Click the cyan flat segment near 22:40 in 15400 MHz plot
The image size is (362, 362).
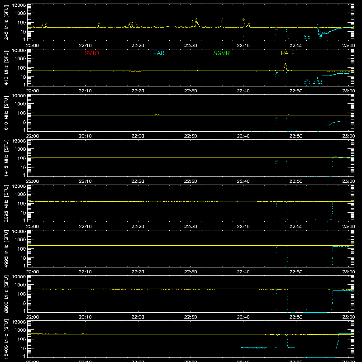click(254, 348)
